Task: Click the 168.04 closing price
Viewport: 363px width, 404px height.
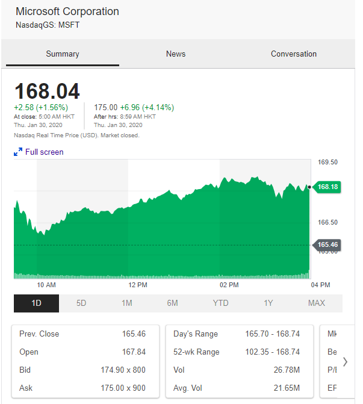Action: (x=47, y=91)
